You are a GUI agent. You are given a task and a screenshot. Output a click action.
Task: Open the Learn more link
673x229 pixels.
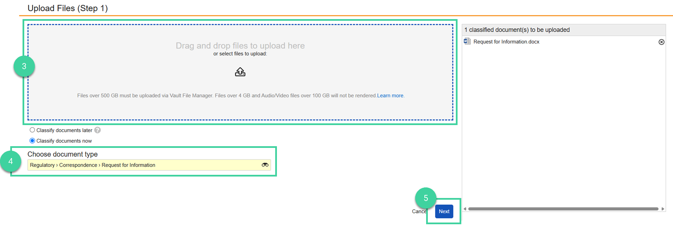pos(390,96)
